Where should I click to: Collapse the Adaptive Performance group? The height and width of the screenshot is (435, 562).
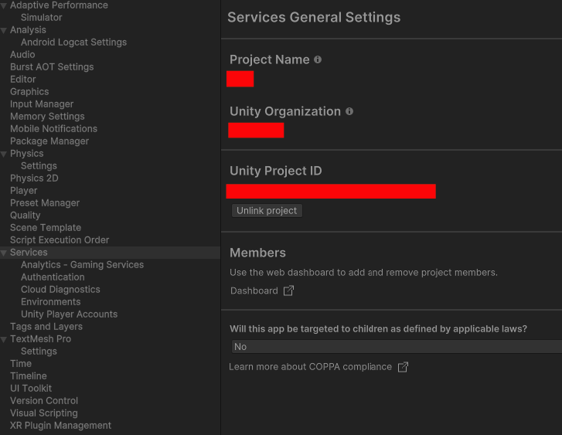pos(4,5)
